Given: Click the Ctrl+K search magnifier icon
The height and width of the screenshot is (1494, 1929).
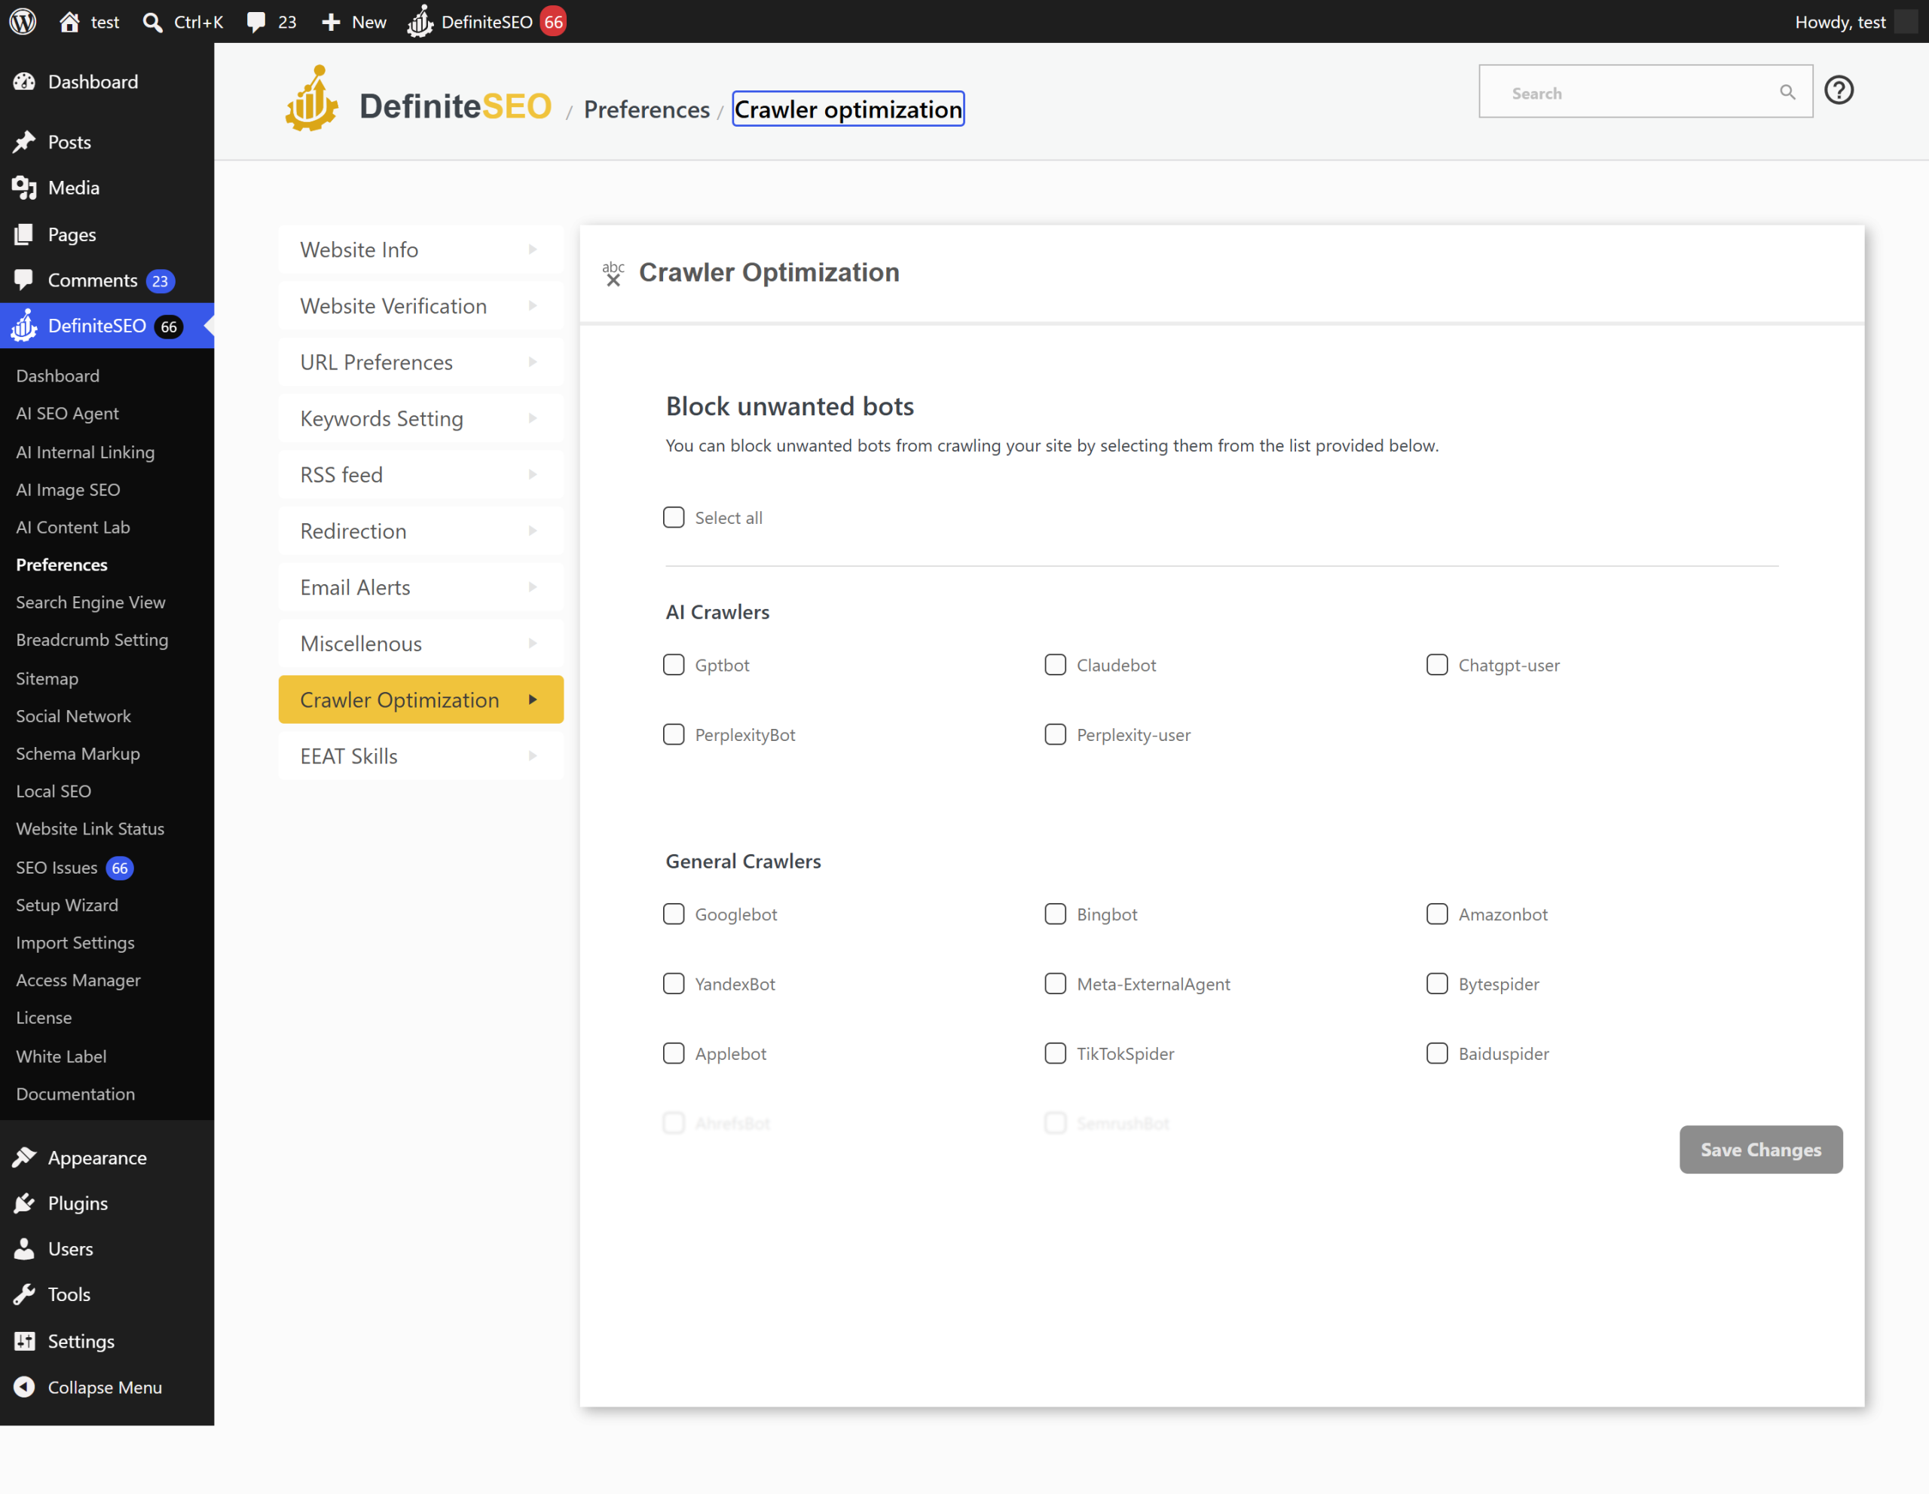Looking at the screenshot, I should pos(153,22).
